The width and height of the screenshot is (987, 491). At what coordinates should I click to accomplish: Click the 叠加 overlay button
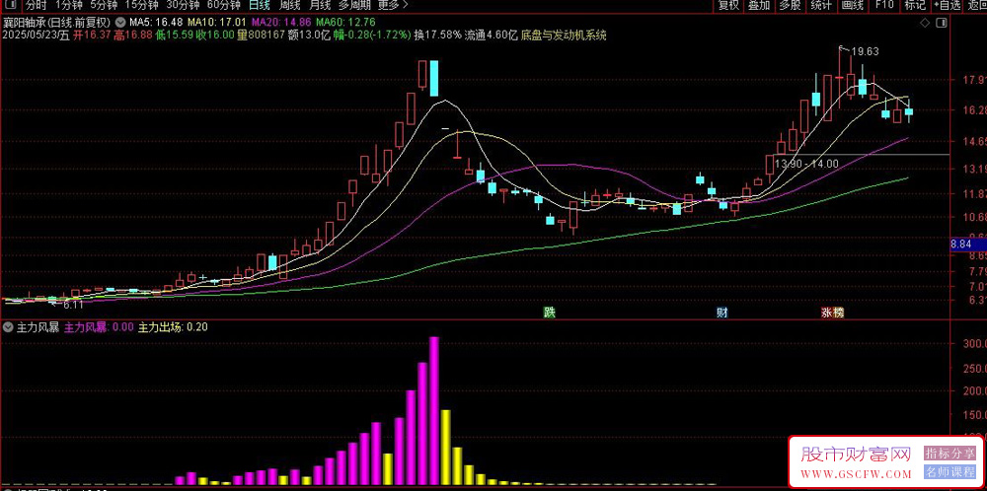(759, 6)
